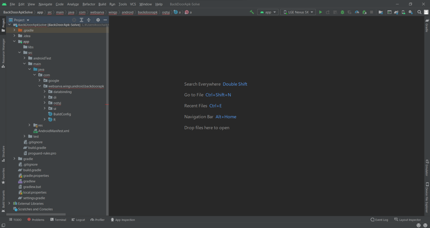Open the Navigate menu

tap(45, 4)
